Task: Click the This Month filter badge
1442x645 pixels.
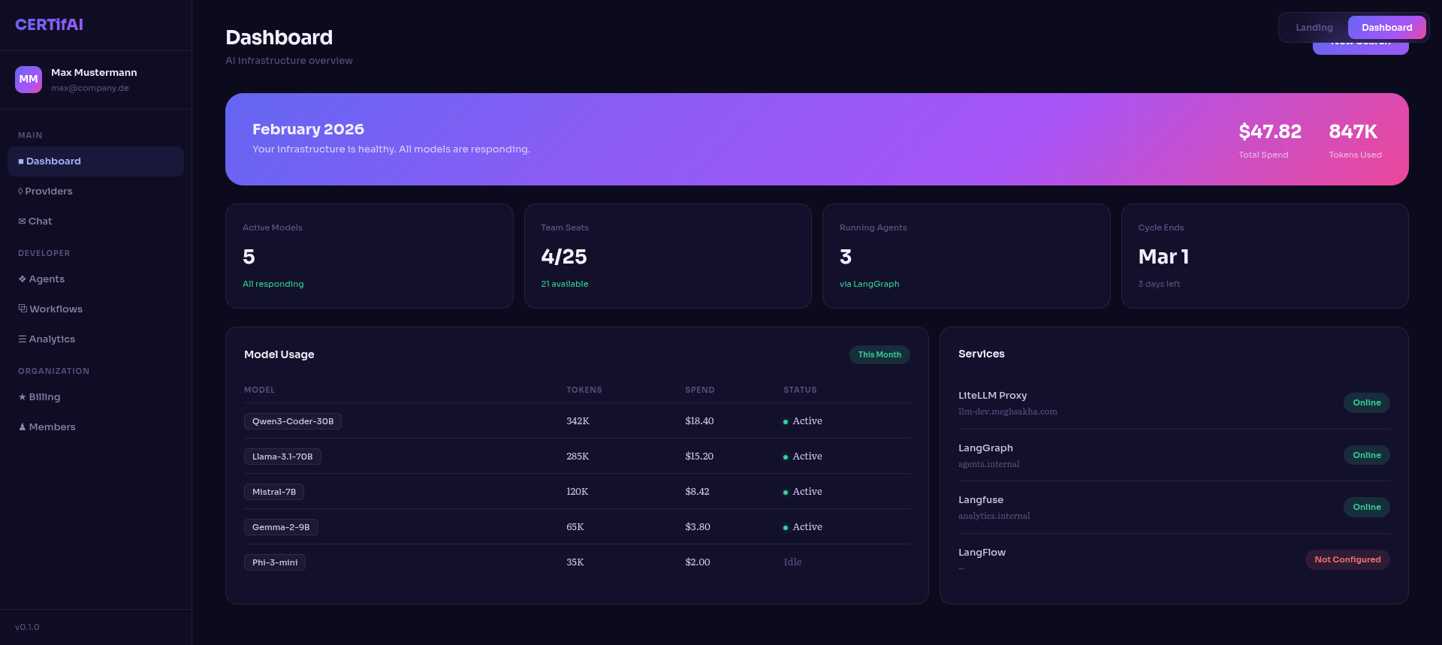Action: point(879,354)
